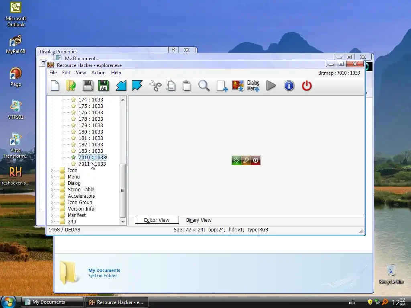Screen dimensions: 411x308
Task: Exit with the red power icon
Action: pos(307,86)
